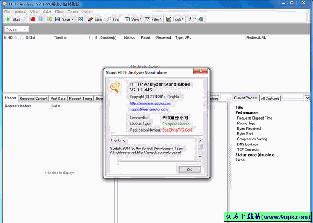This screenshot has height=223, width=313.
Task: Click the hash # column header
Action: coord(96,37)
